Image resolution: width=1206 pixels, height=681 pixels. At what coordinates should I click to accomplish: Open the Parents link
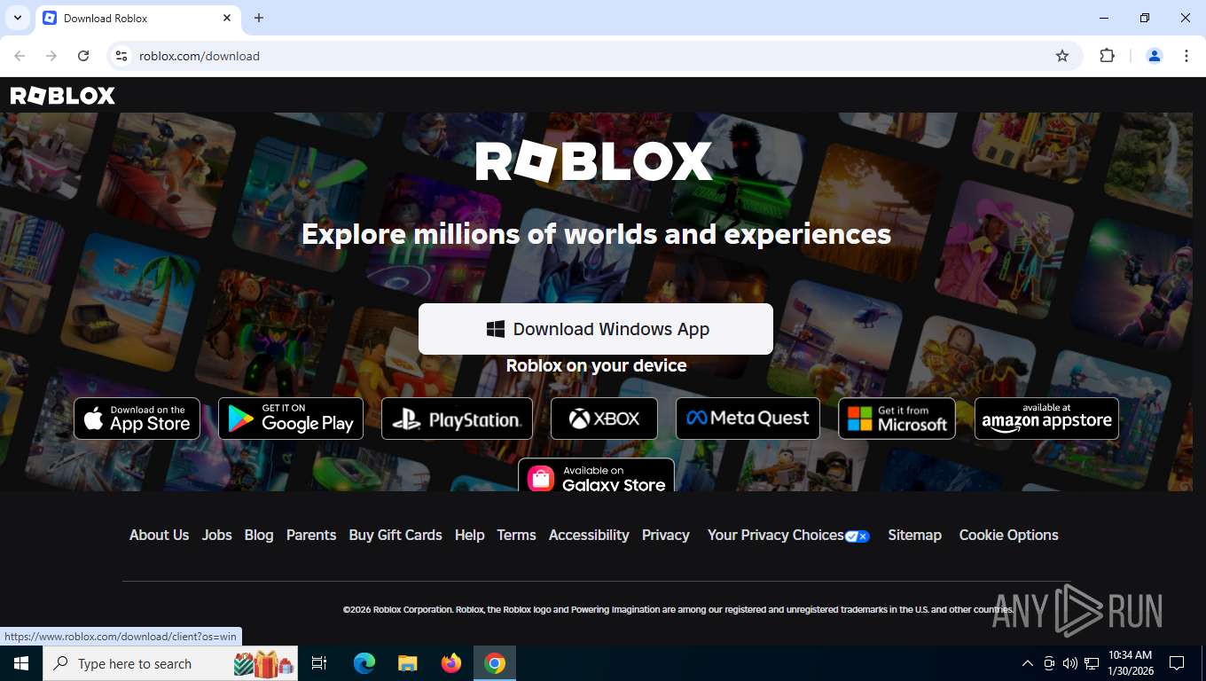click(311, 535)
